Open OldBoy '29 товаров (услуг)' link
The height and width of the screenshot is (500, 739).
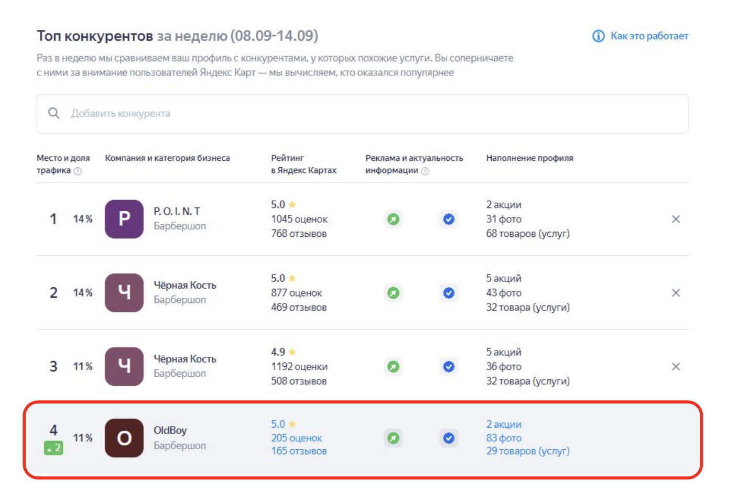(x=528, y=451)
